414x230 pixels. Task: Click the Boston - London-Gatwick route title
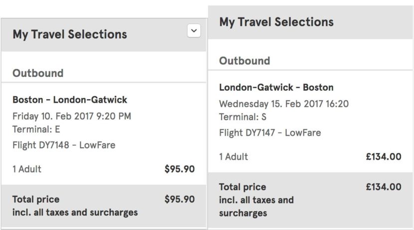pyautogui.click(x=70, y=100)
